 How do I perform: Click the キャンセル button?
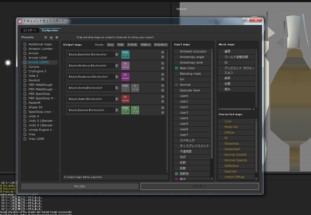tap(80, 186)
